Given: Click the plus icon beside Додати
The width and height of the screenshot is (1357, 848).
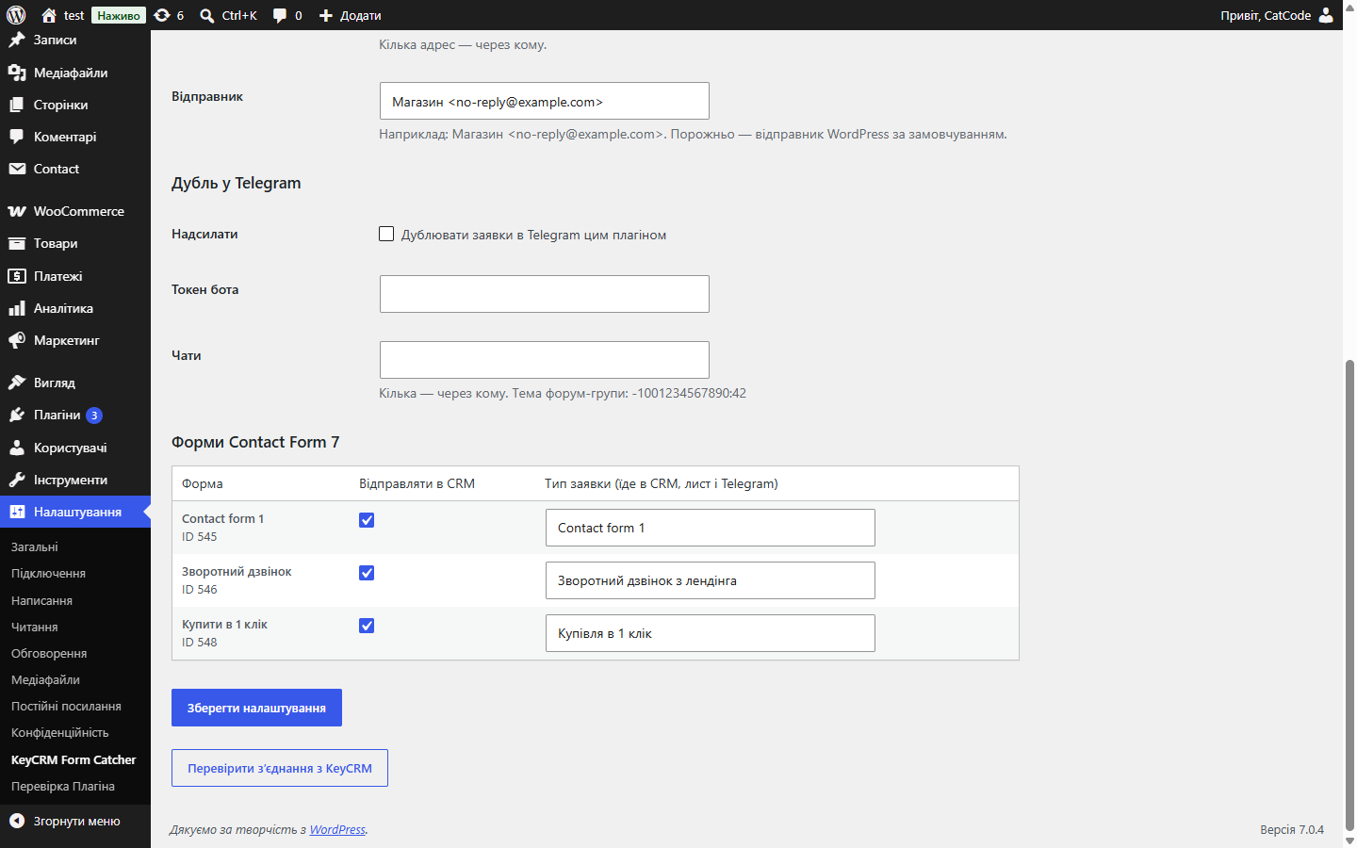Looking at the screenshot, I should (326, 15).
